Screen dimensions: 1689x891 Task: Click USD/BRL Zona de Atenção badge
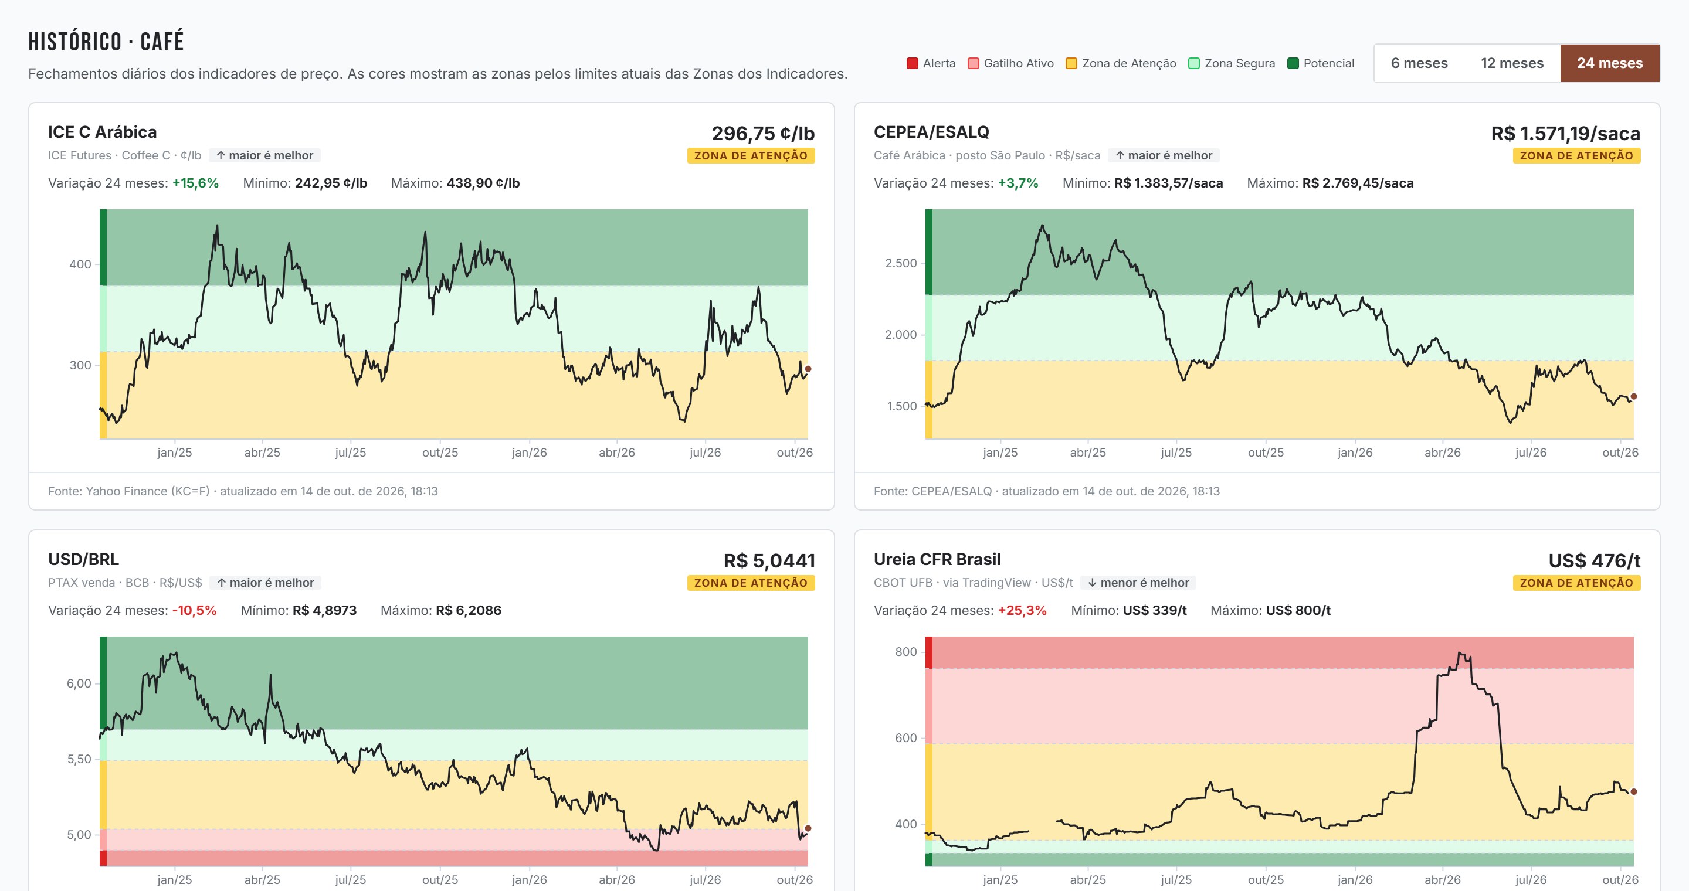pos(751,583)
